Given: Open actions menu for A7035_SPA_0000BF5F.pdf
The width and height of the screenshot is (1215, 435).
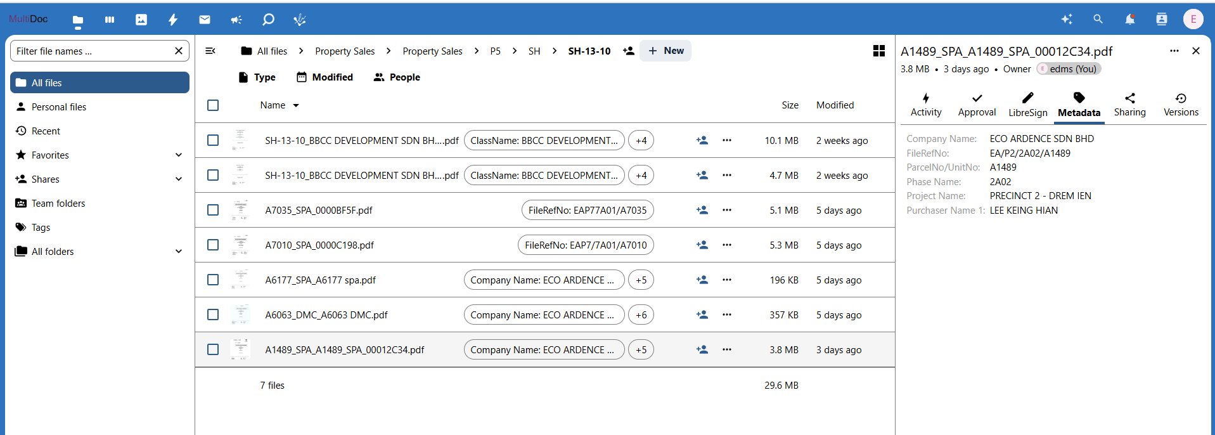Looking at the screenshot, I should (726, 210).
